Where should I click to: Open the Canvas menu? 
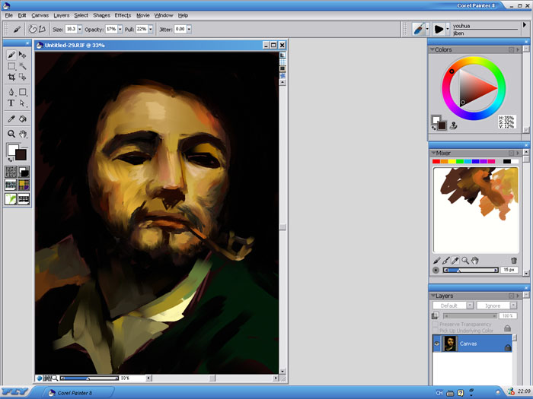point(40,15)
